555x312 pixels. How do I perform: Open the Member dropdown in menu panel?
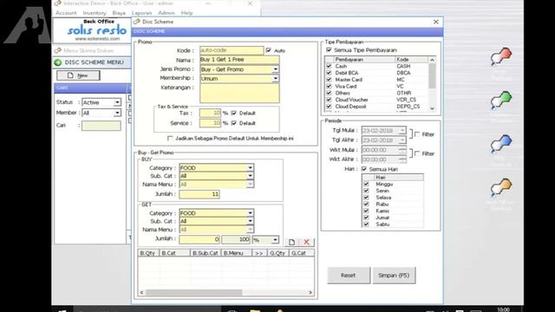117,113
